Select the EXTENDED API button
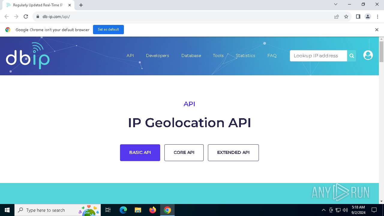 [x=233, y=153]
